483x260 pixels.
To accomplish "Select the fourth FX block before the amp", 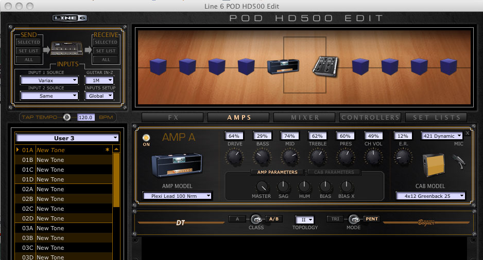I will (x=246, y=67).
